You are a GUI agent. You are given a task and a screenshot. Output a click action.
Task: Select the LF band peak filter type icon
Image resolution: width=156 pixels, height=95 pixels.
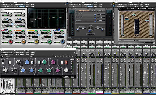click(5, 30)
